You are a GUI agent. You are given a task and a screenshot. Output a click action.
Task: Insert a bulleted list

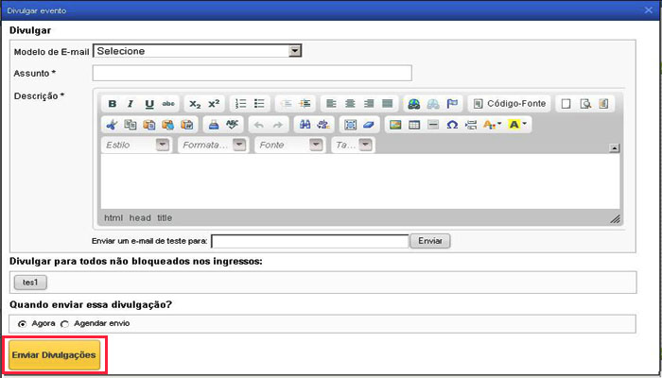tap(259, 103)
